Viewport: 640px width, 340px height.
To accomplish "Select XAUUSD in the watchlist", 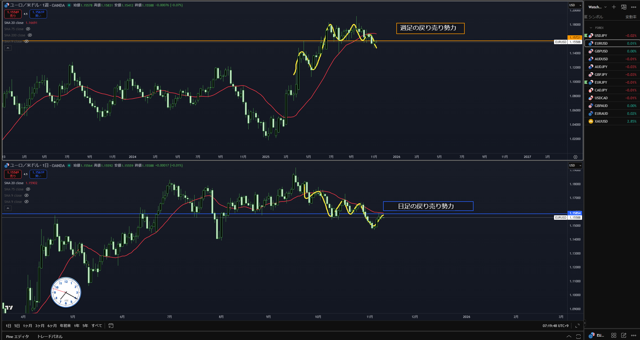I will tap(601, 121).
